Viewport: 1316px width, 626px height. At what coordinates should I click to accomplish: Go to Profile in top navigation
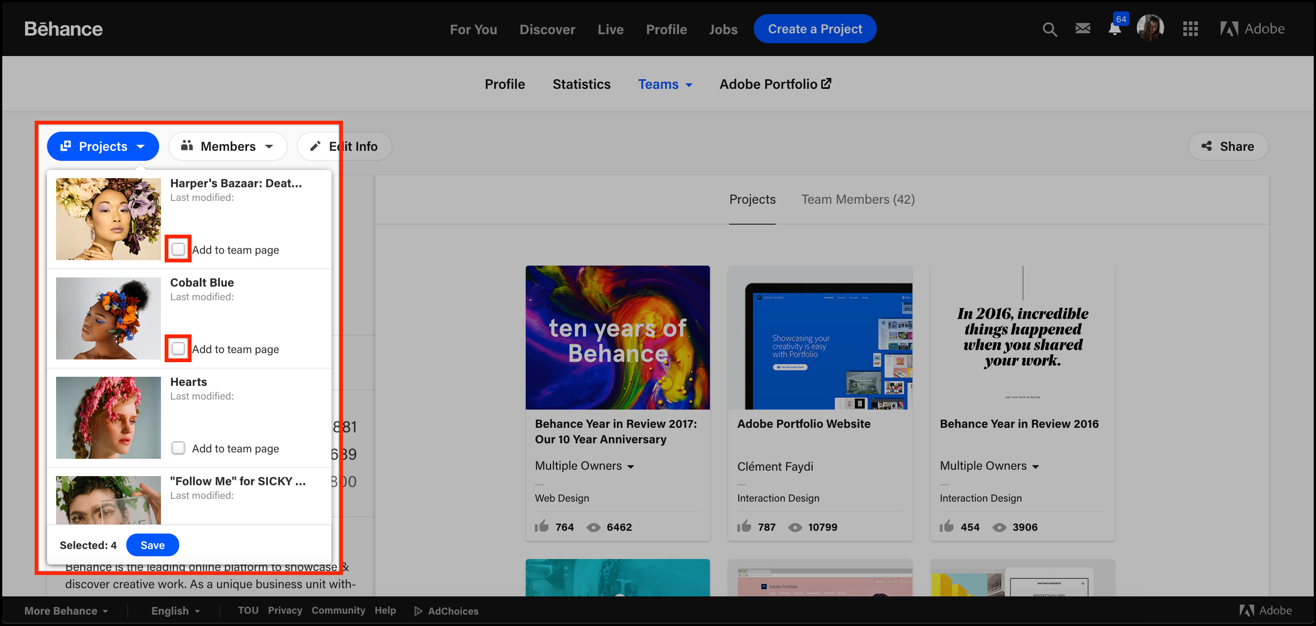666,29
